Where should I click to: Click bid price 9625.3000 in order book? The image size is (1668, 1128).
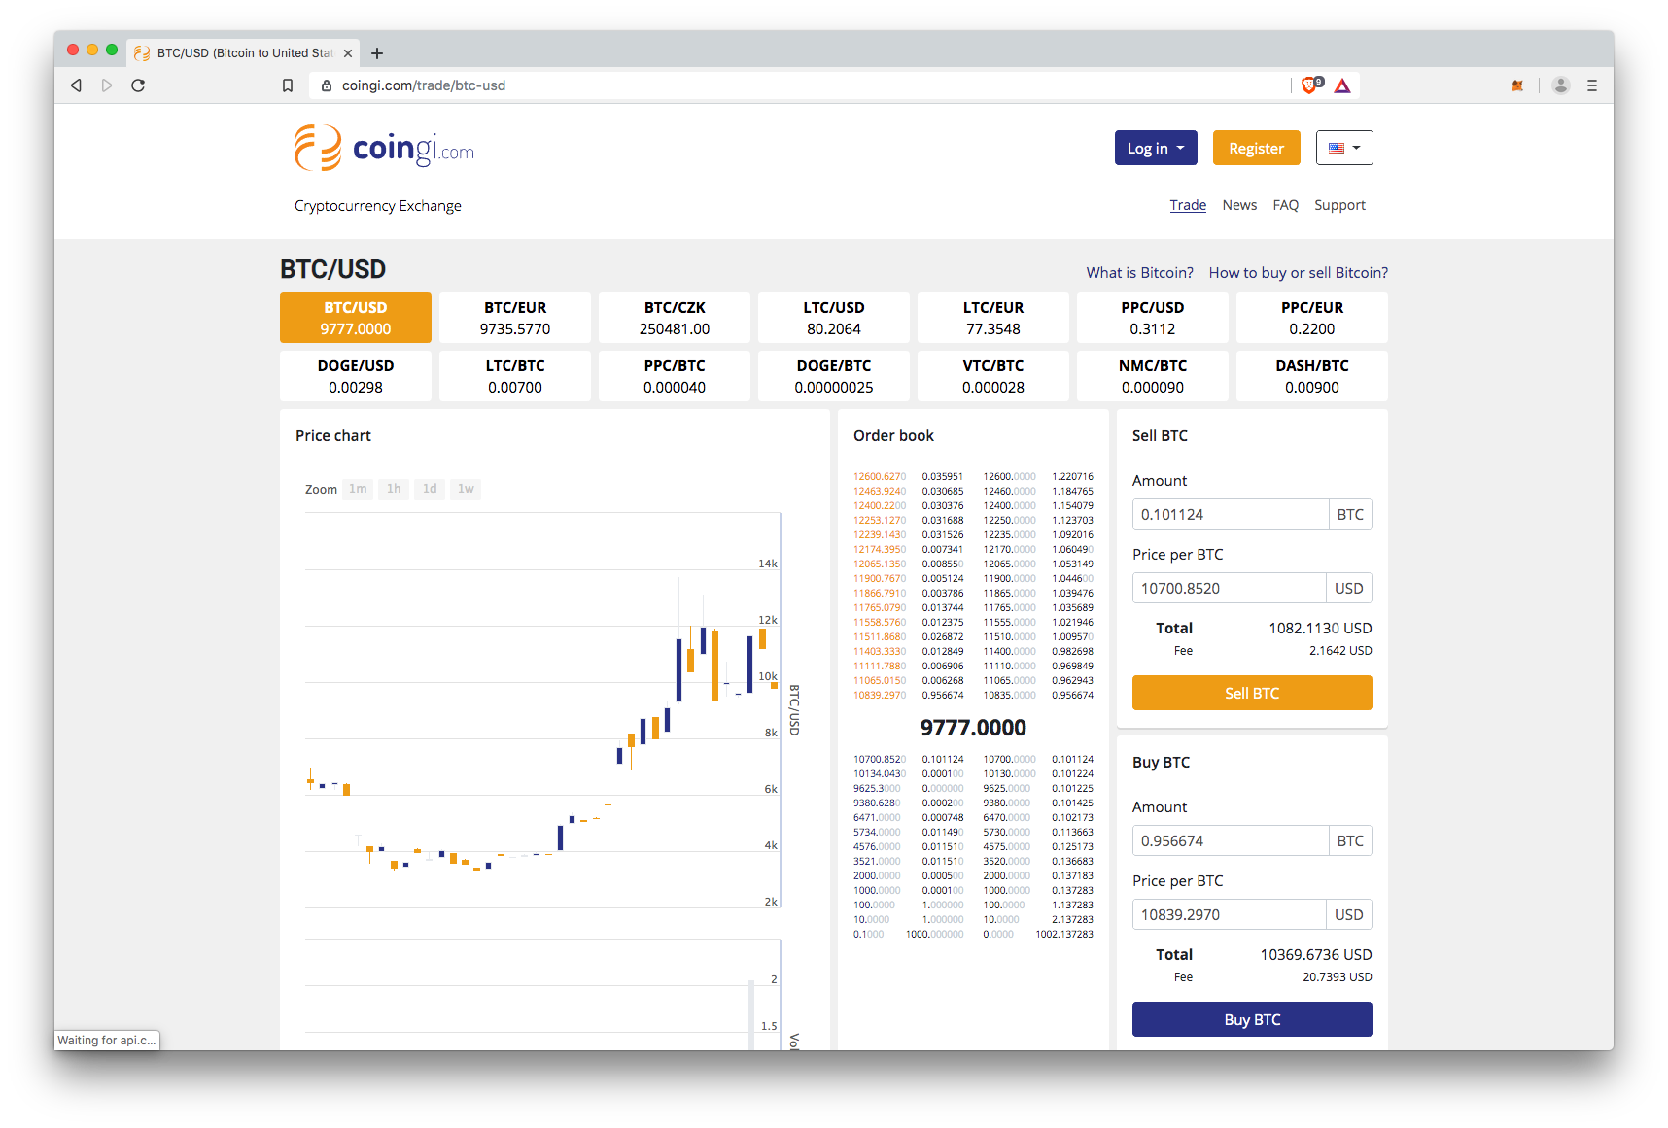[877, 788]
